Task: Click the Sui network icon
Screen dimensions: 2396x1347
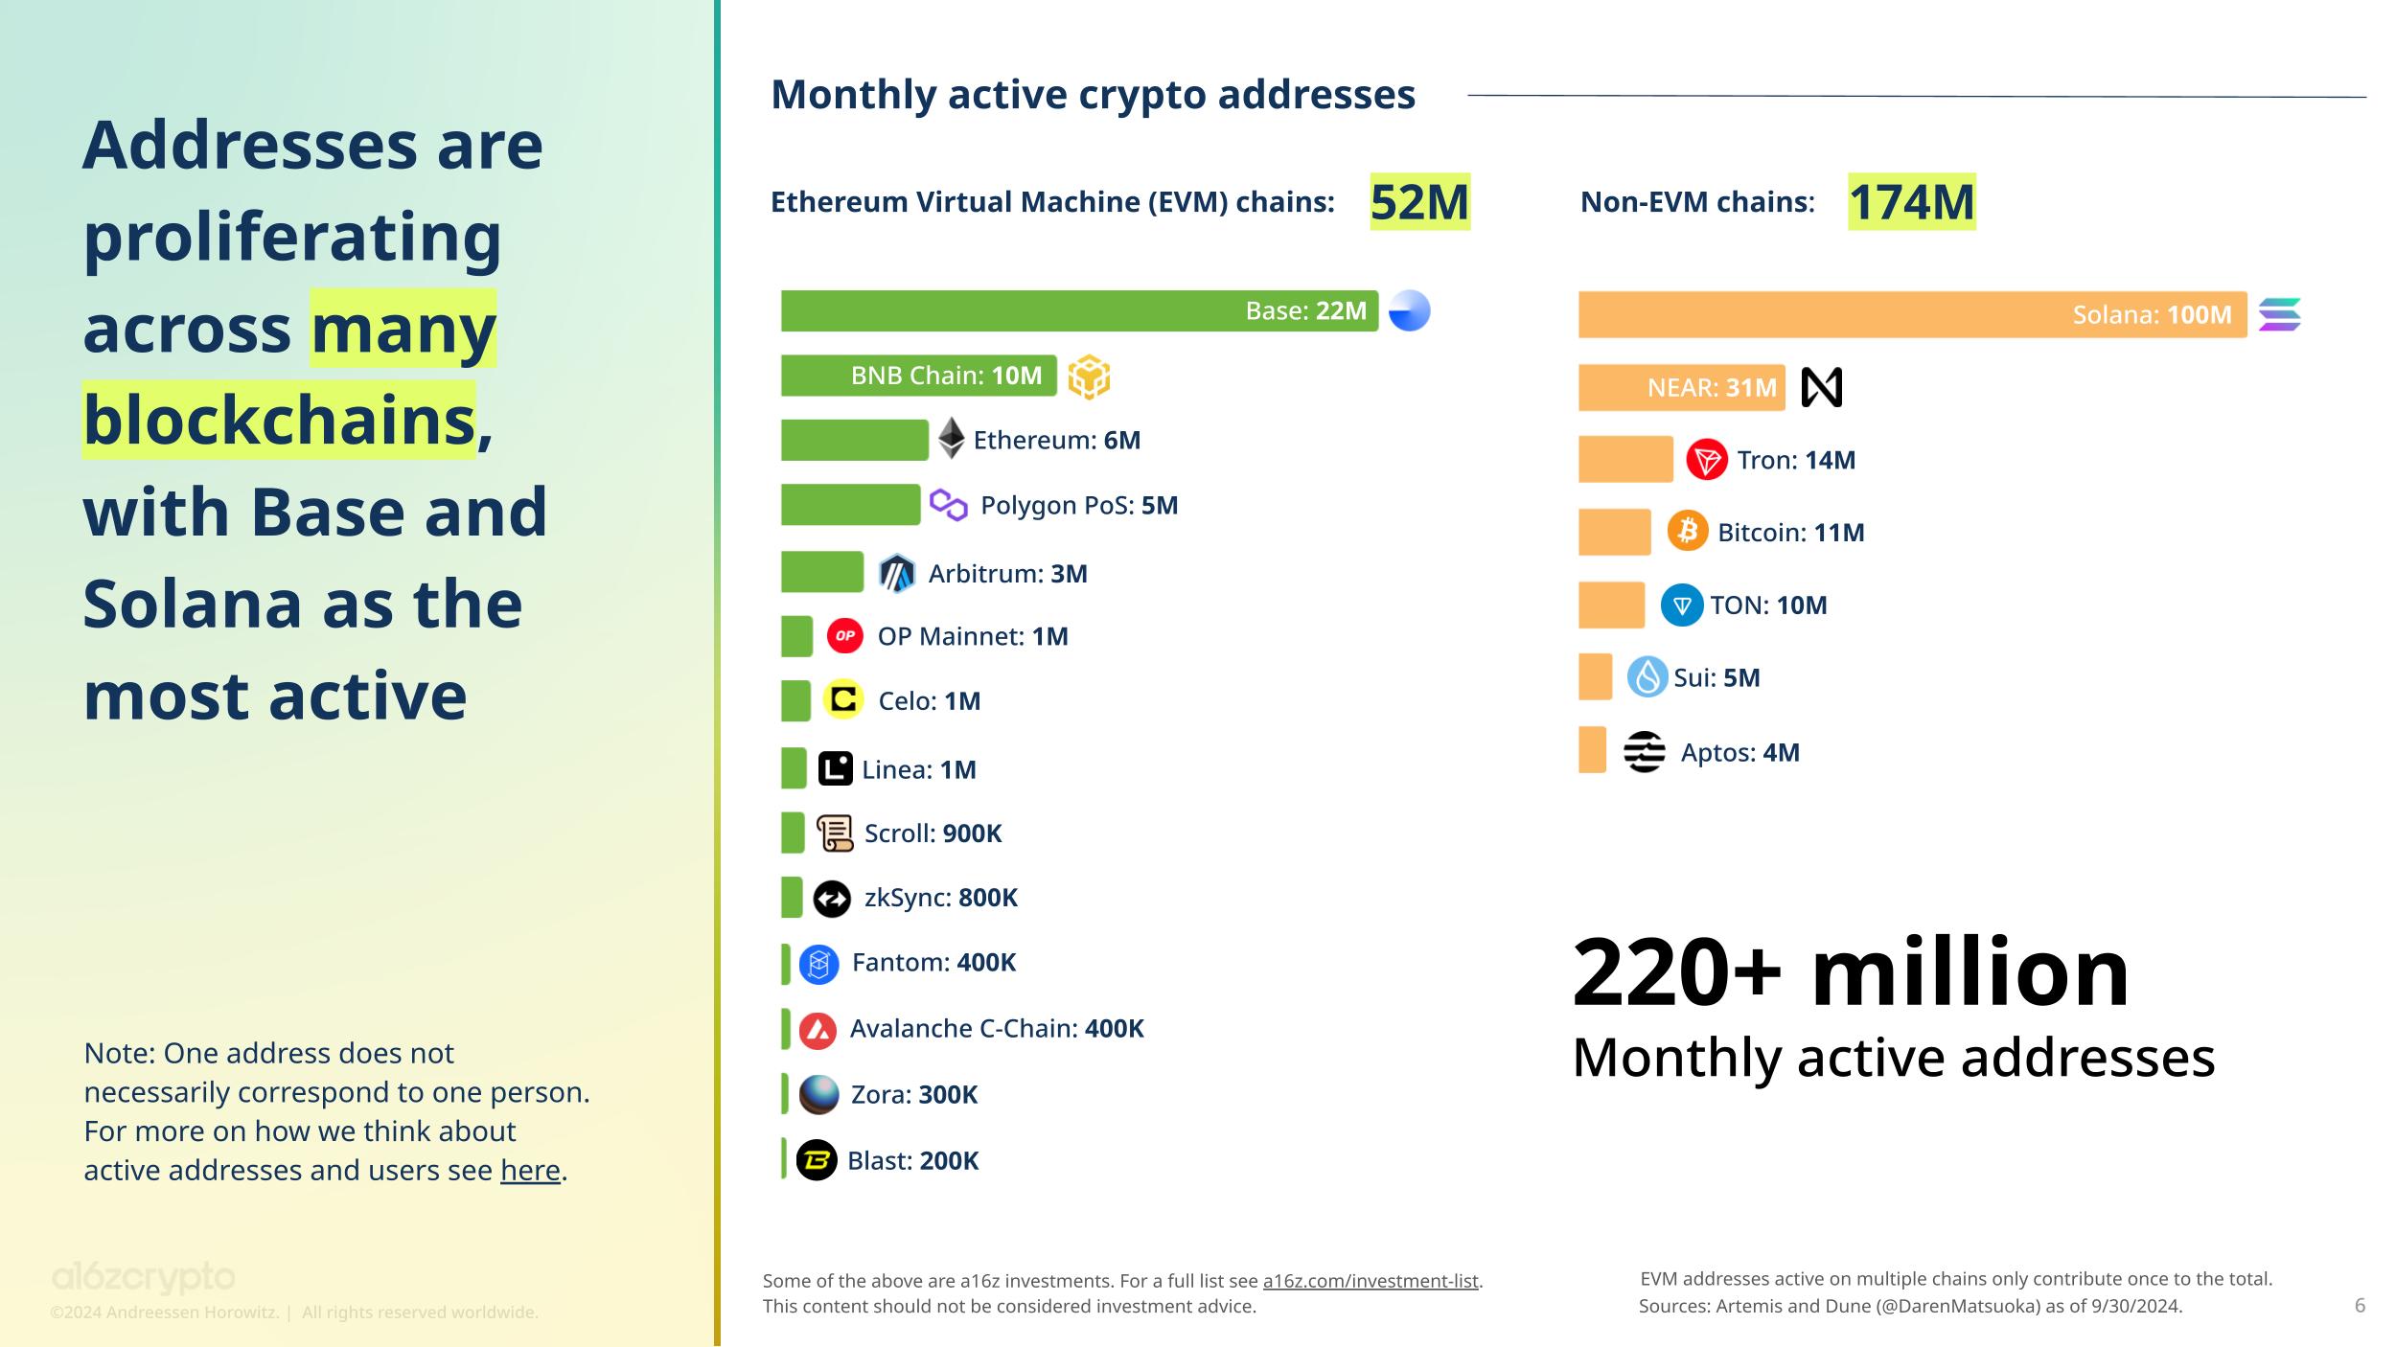Action: click(x=1660, y=677)
